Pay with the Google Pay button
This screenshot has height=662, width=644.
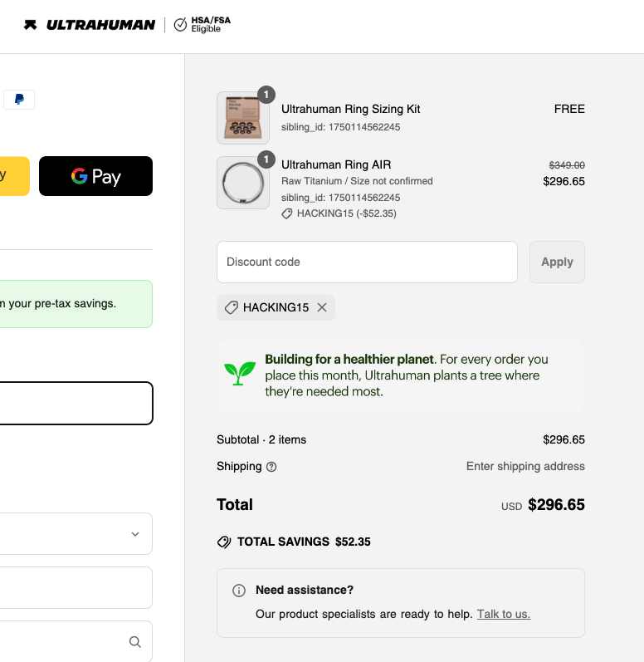click(95, 176)
